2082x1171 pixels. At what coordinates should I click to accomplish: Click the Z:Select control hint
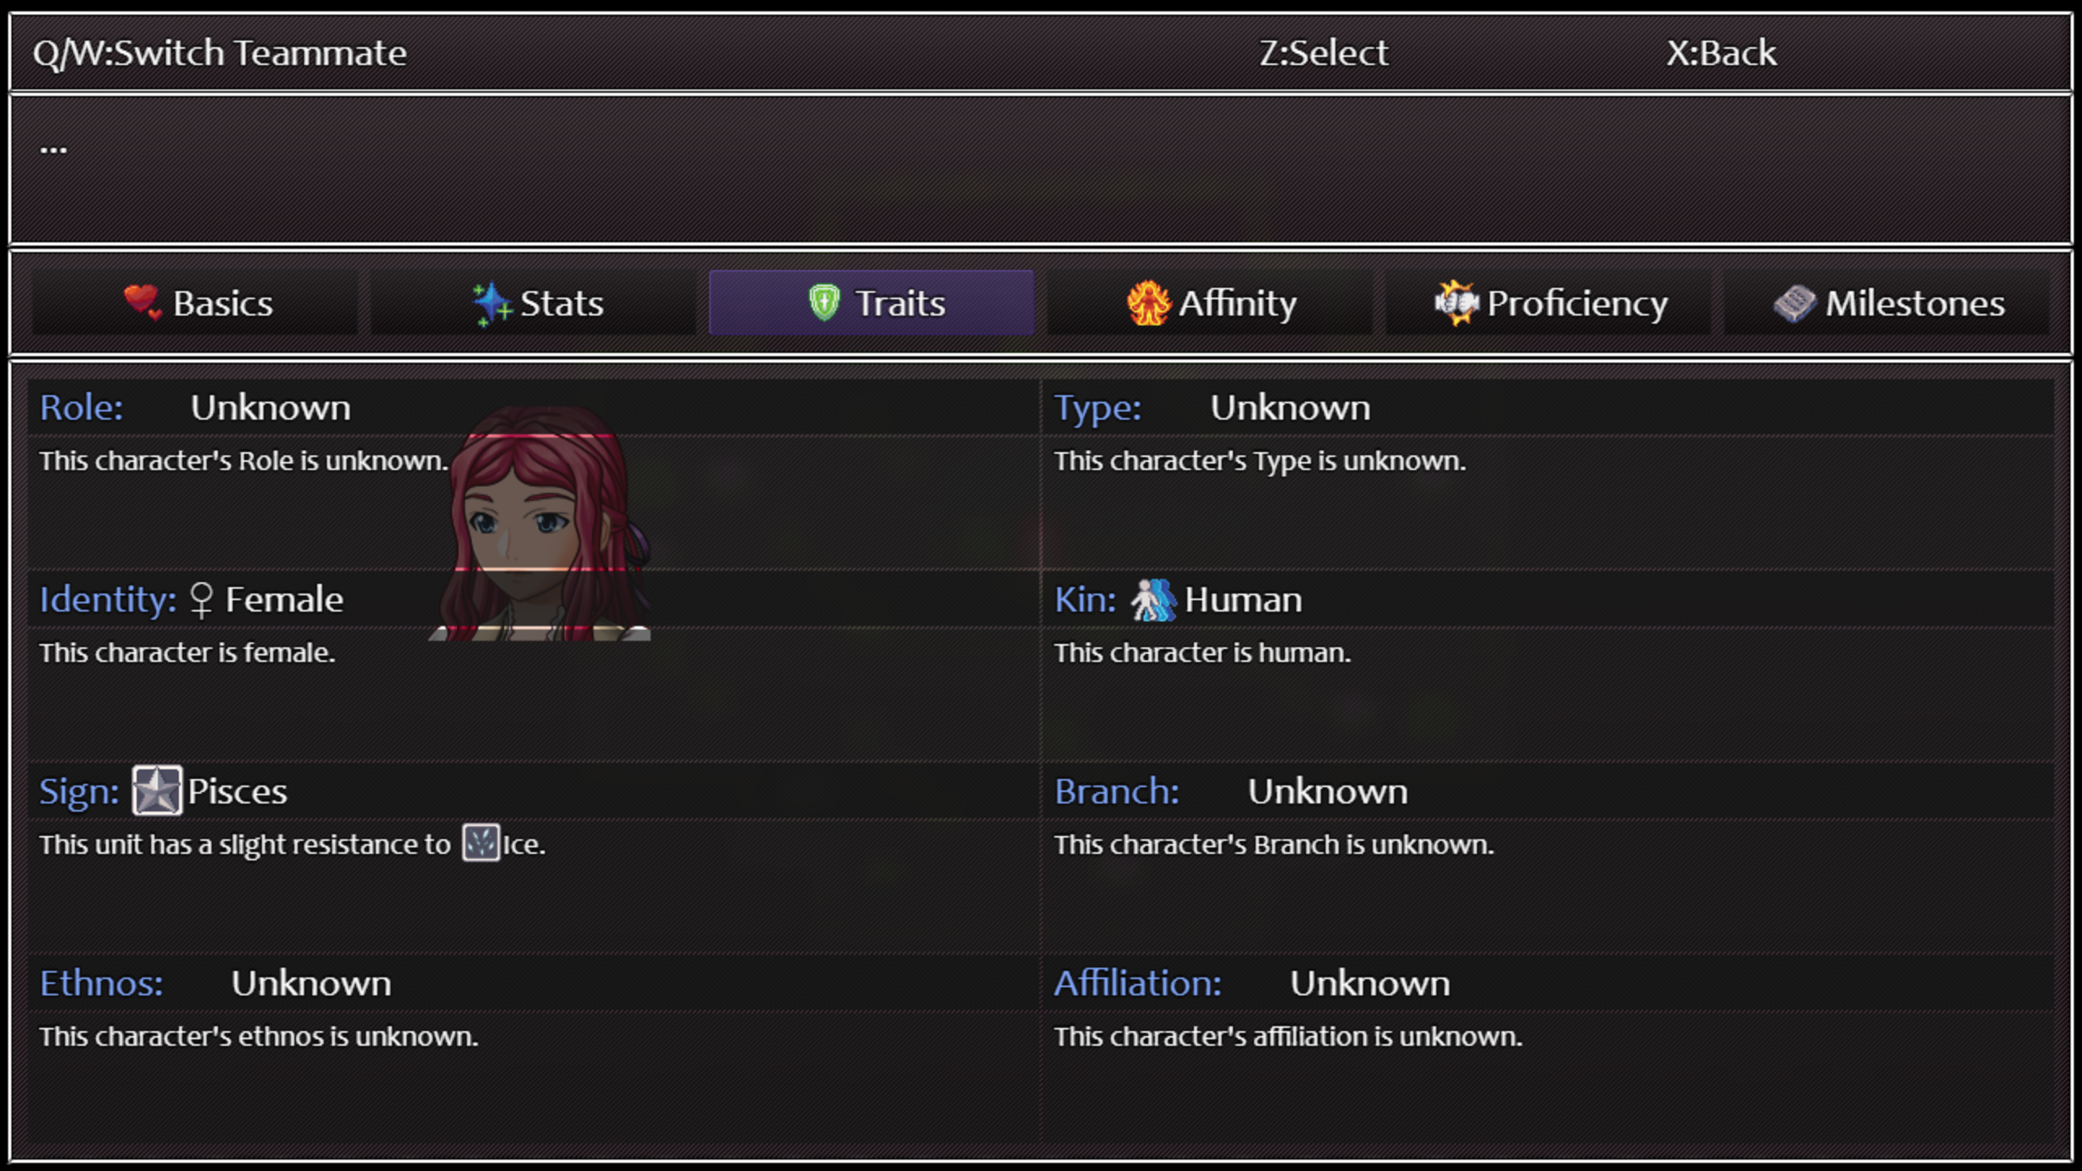[1323, 54]
